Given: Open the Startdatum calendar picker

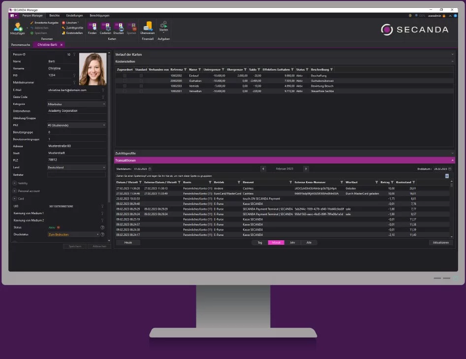Looking at the screenshot, I should point(150,168).
